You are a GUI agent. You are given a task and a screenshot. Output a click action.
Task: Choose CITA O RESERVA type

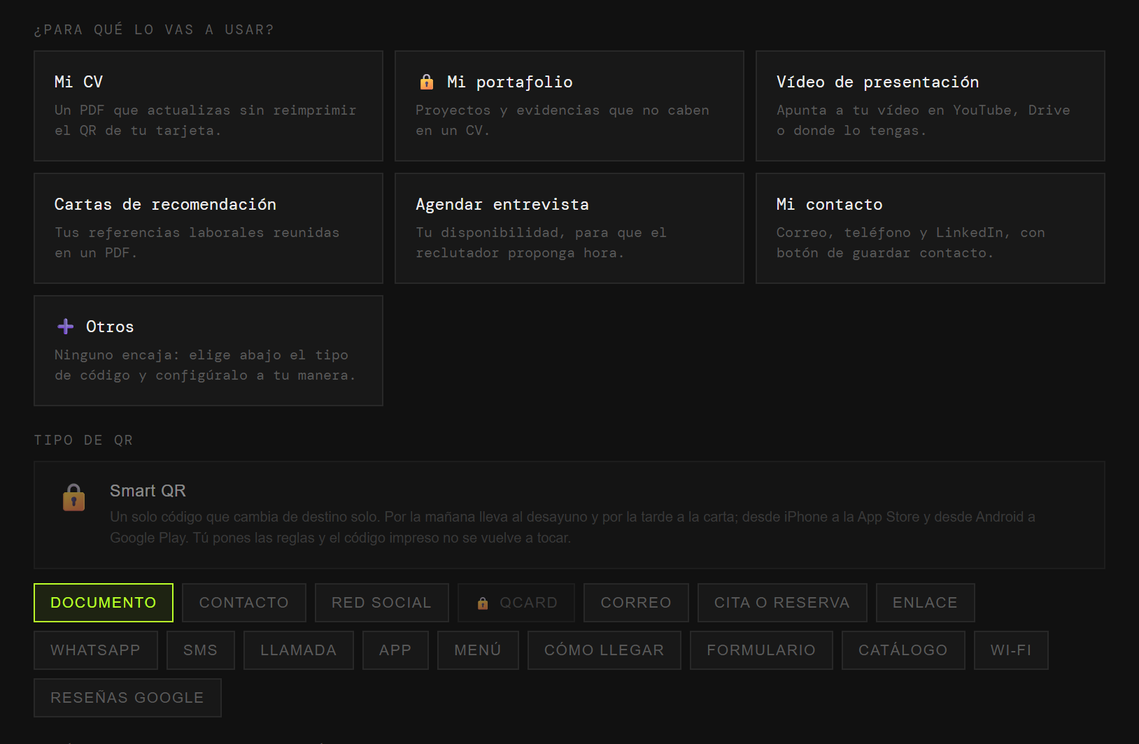(782, 603)
